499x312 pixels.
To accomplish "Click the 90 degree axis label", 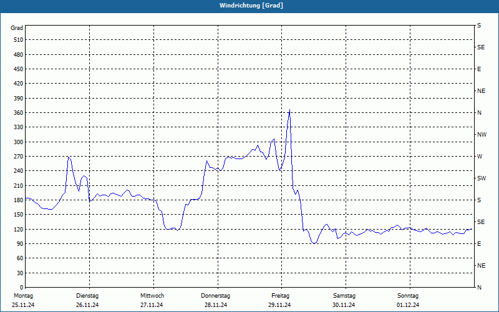I will click(x=20, y=243).
